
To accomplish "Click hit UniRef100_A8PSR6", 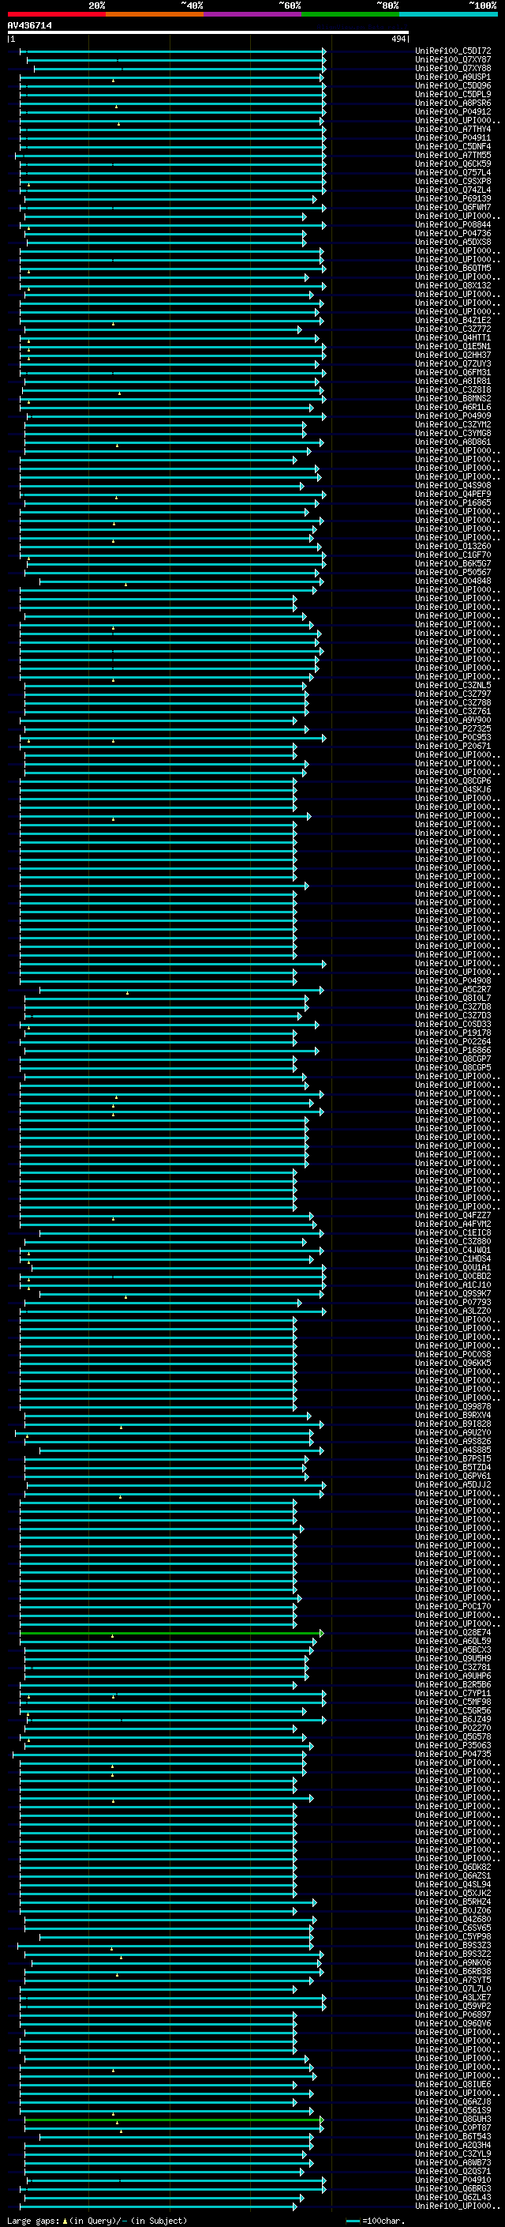I will tap(453, 103).
